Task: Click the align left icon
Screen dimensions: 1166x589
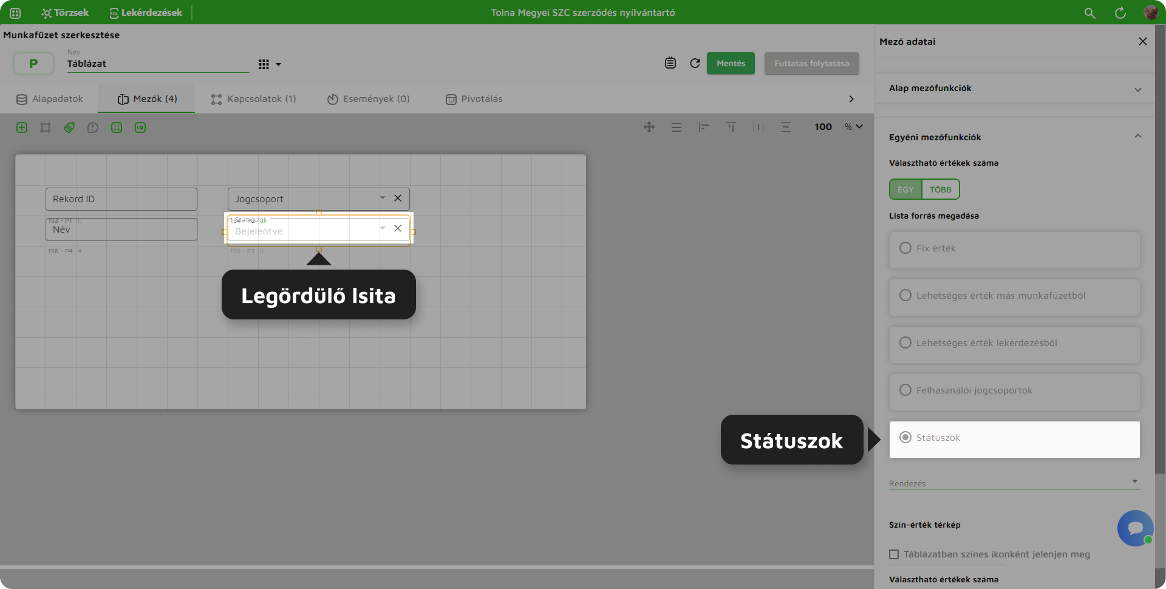Action: pyautogui.click(x=704, y=127)
